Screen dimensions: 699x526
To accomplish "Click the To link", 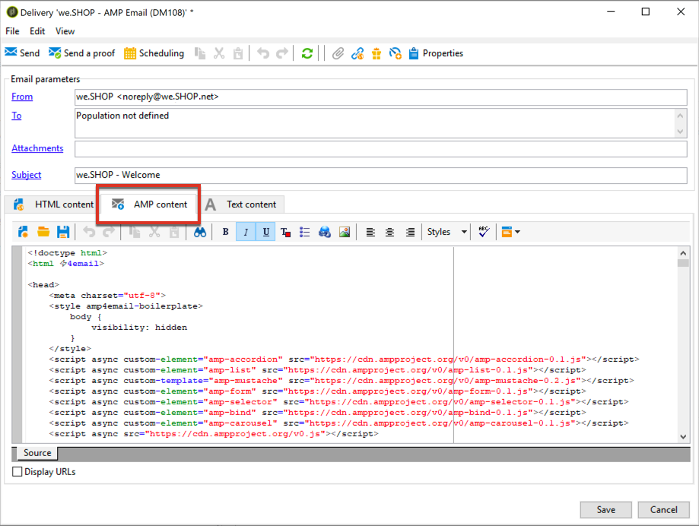I will click(17, 116).
